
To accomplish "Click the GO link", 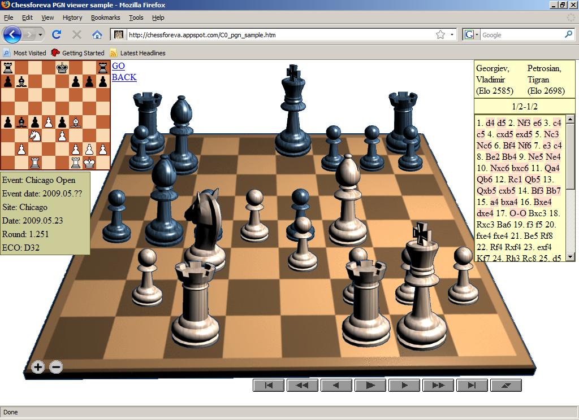I will [118, 66].
